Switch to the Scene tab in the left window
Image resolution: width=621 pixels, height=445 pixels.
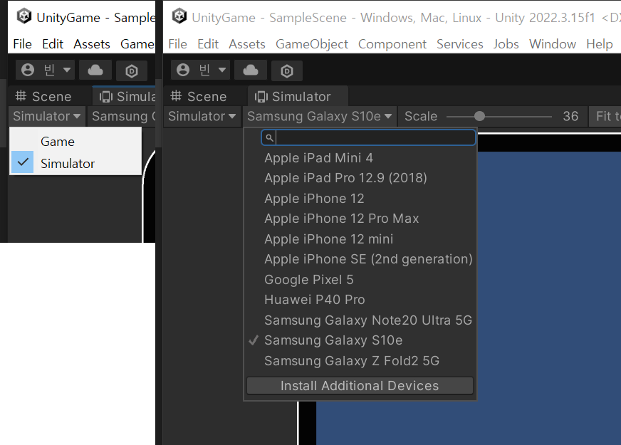tap(43, 96)
